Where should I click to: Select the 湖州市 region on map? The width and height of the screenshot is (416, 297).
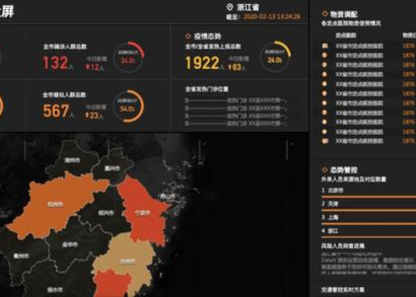[73, 160]
